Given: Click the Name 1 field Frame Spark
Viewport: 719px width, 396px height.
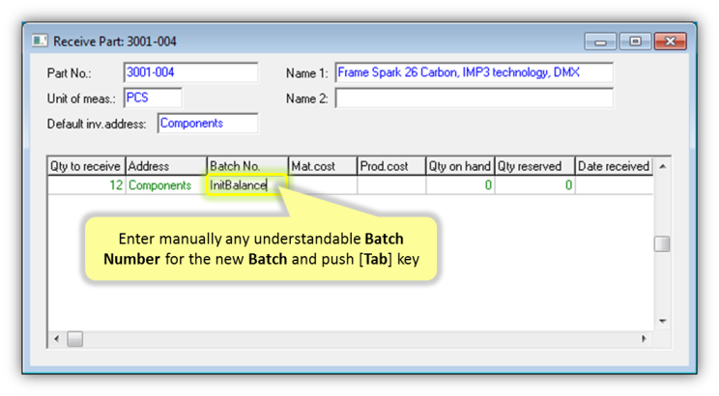Looking at the screenshot, I should [475, 72].
